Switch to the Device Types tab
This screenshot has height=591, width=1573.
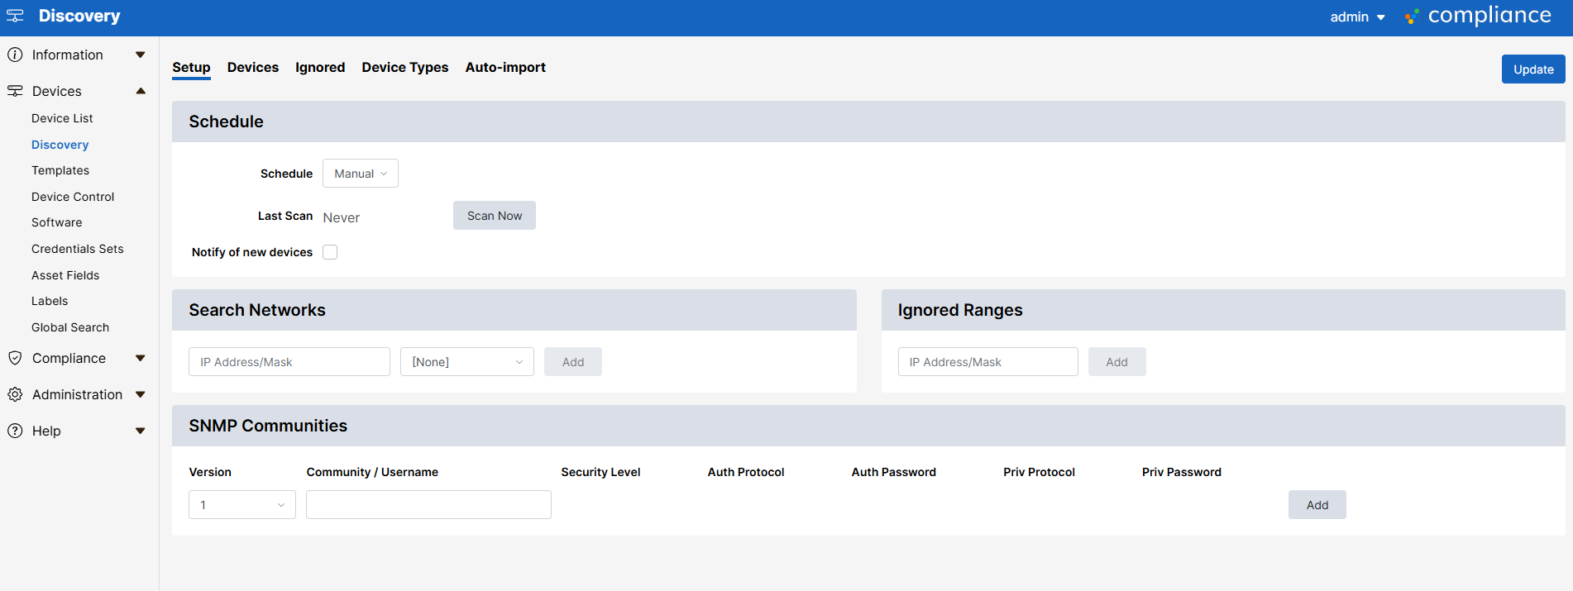pos(404,67)
